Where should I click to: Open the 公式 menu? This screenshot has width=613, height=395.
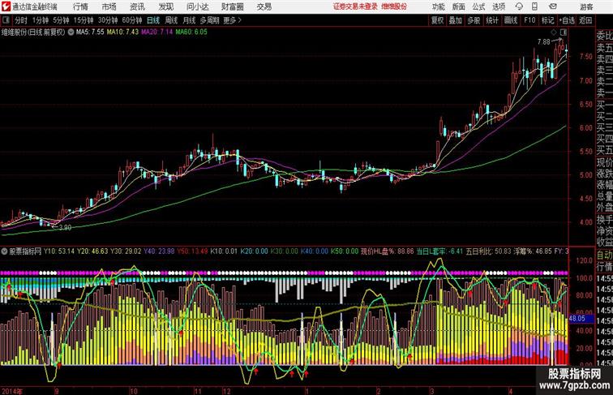478,6
